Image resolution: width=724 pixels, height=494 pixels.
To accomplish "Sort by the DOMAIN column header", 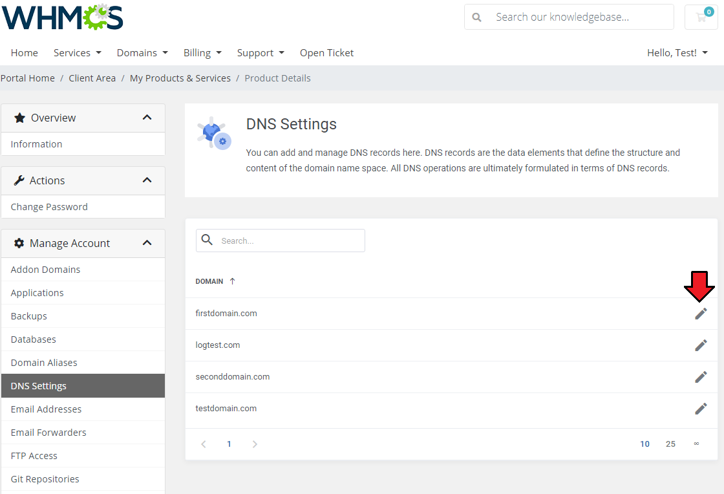I will click(209, 281).
